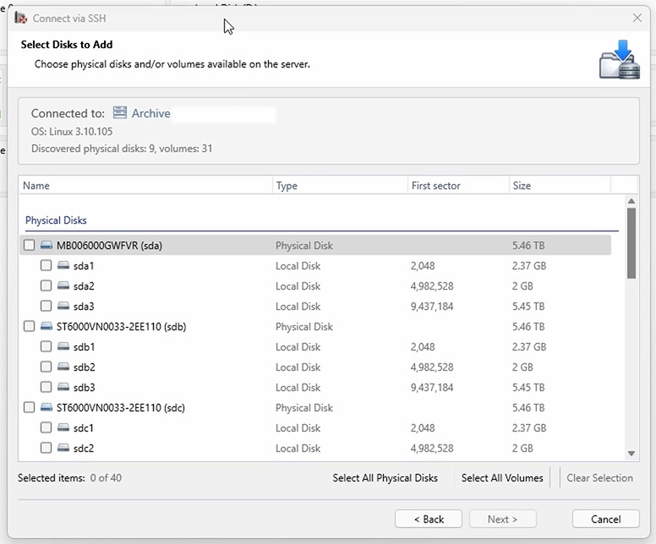Click the sdc1 row name

[x=83, y=427]
